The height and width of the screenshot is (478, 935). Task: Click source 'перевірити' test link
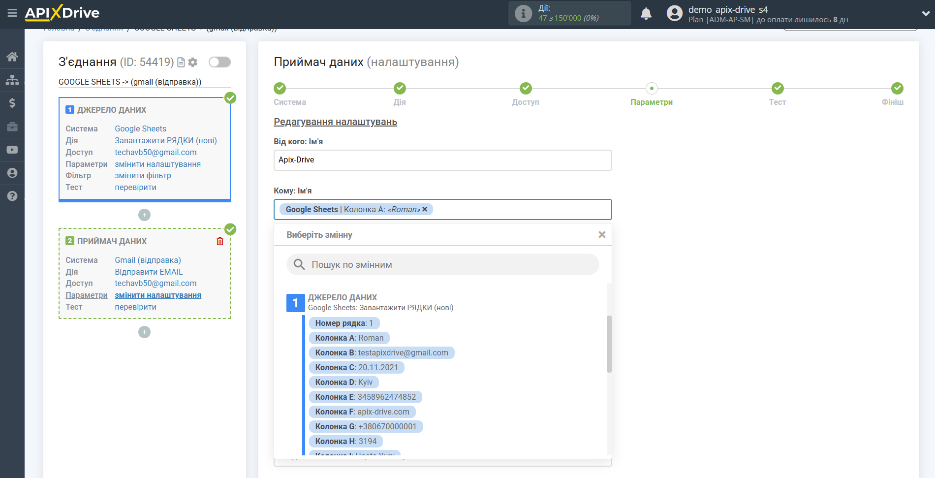coord(135,187)
